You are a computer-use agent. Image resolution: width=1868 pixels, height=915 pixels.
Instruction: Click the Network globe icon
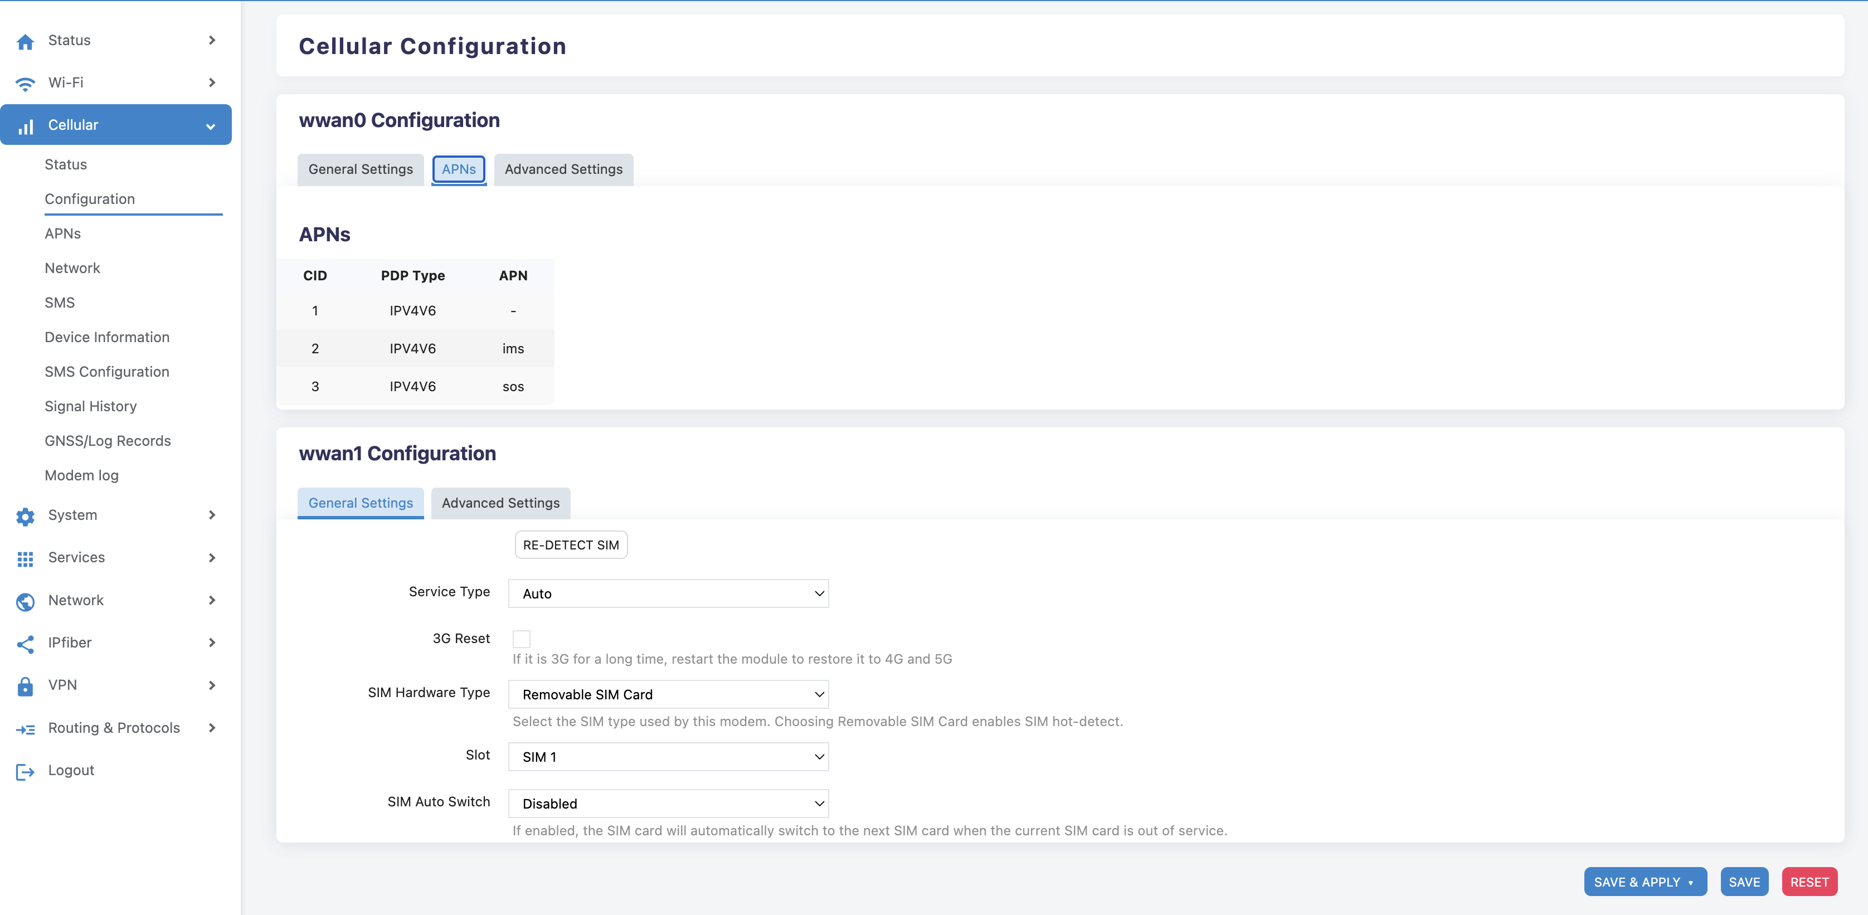(26, 601)
